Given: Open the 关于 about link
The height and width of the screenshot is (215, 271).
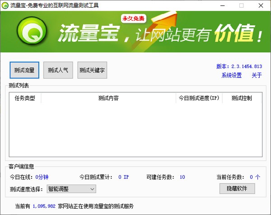Looking at the screenshot, I should coord(257,76).
